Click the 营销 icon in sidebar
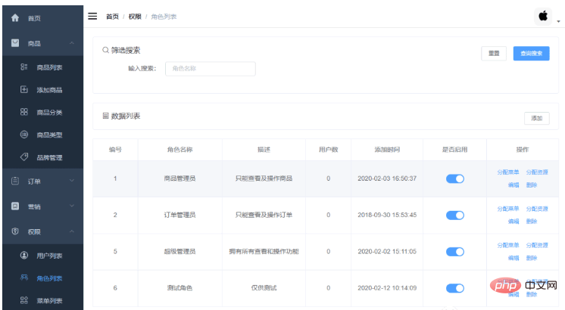The image size is (565, 310). tap(15, 206)
